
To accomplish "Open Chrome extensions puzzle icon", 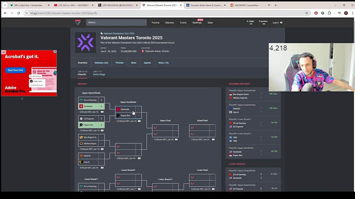I will coord(329,13).
